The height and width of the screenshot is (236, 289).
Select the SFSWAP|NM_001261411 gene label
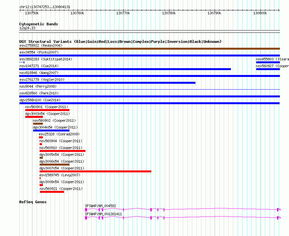pyautogui.click(x=103, y=214)
